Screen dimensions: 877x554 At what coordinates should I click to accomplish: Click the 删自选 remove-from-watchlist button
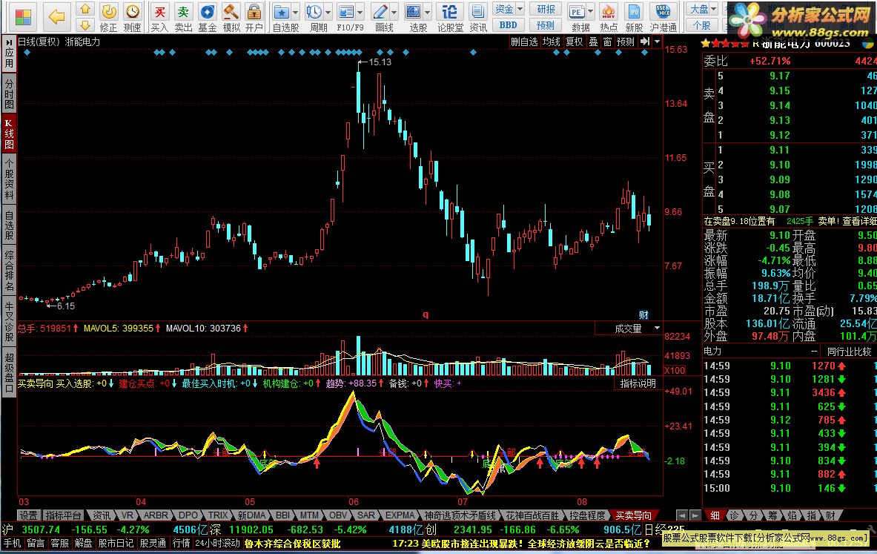tap(524, 42)
